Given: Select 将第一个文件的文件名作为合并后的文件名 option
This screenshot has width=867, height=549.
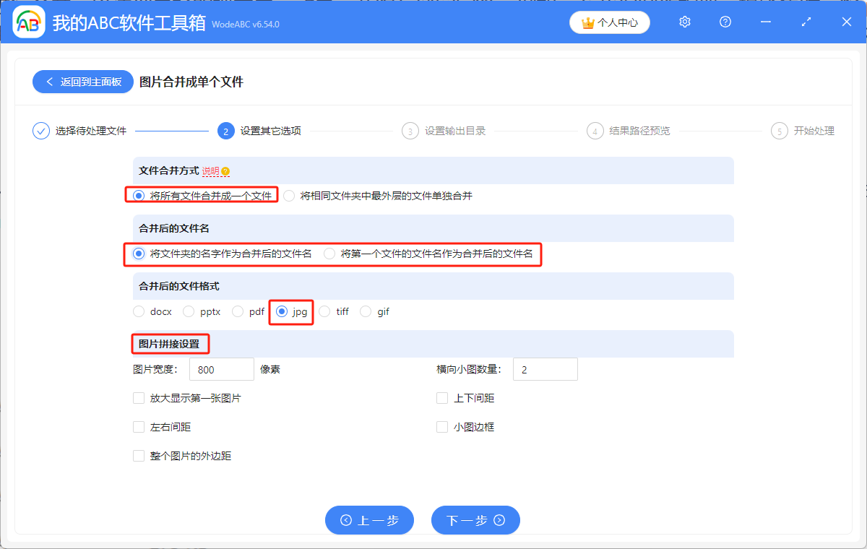Looking at the screenshot, I should click(329, 254).
